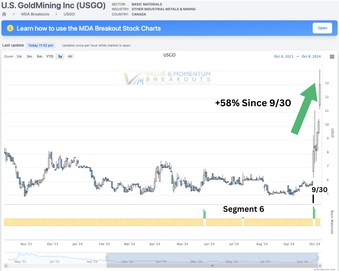
Task: Go to the home breadcrumb icon
Action: point(4,14)
